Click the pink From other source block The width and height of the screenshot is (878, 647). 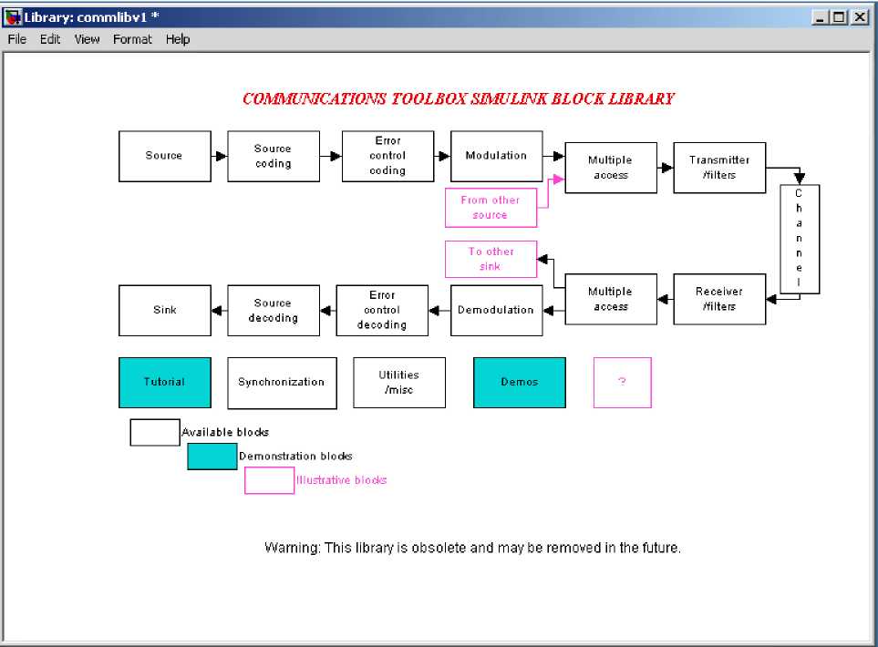click(491, 207)
